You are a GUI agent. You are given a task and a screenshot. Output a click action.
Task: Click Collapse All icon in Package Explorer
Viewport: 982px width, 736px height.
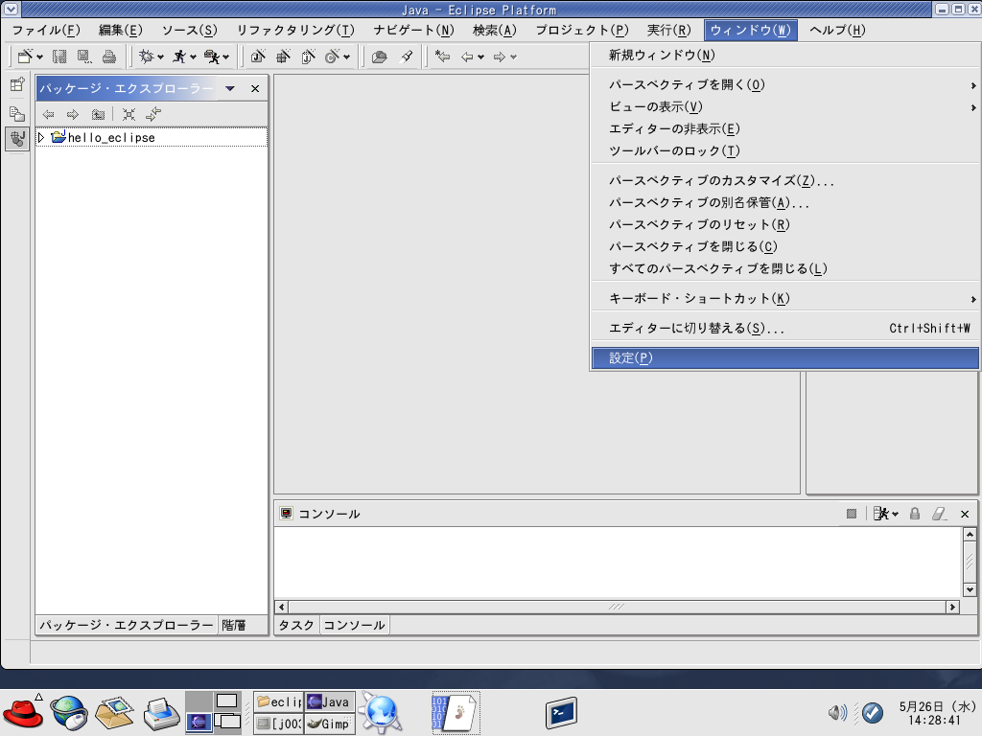point(129,114)
